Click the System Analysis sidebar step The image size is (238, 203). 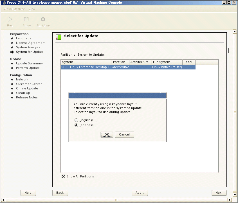tap(28, 47)
